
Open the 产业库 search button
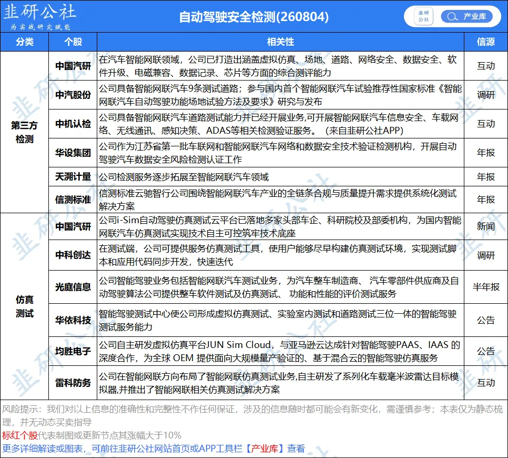coord(467,16)
